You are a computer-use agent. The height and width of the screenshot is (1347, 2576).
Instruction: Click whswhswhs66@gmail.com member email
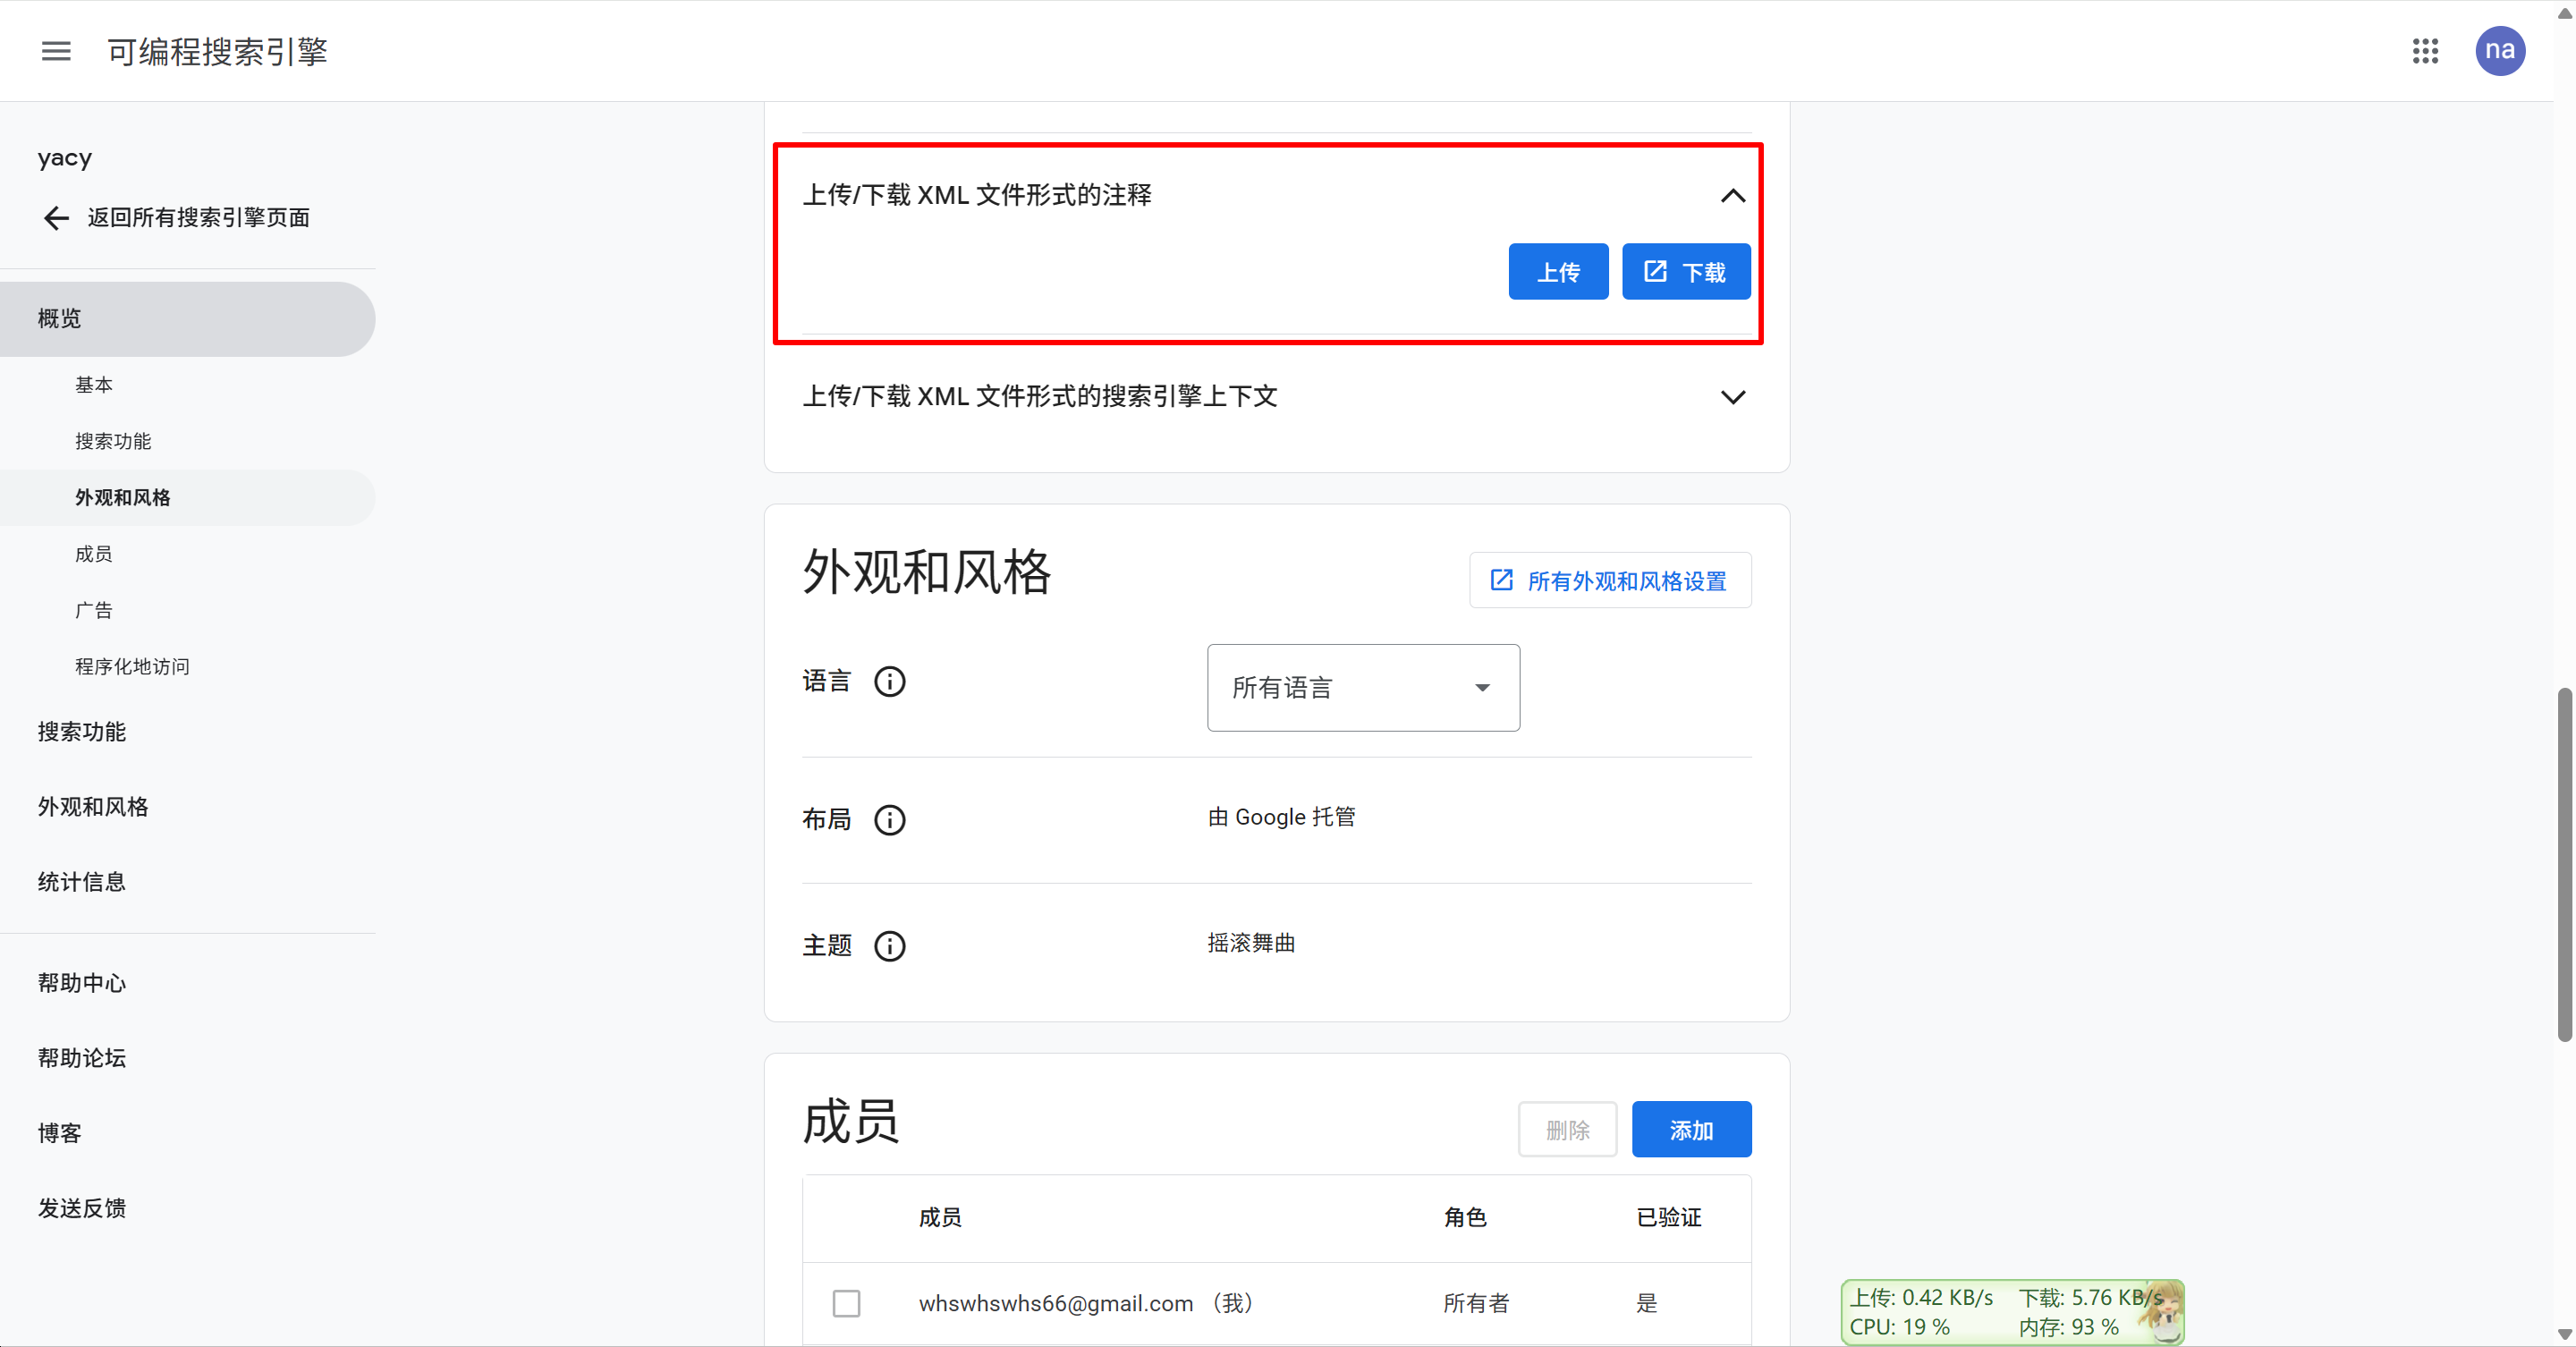coord(1056,1303)
